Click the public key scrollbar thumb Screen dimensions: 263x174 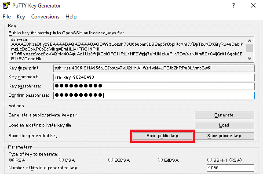coord(249,48)
